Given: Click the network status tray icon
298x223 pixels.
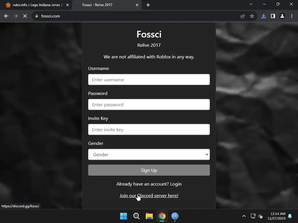Looking at the screenshot, I should 253,216.
